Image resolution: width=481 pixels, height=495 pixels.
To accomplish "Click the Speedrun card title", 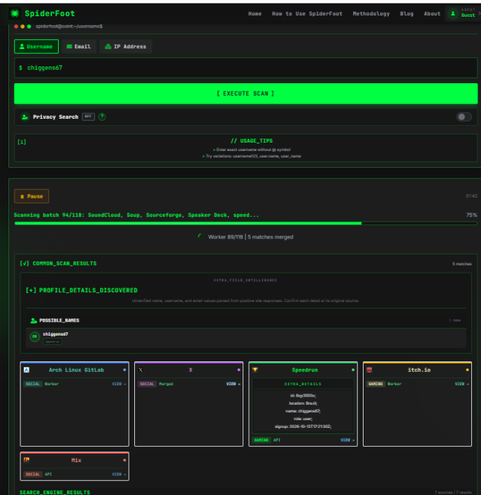I will [305, 370].
